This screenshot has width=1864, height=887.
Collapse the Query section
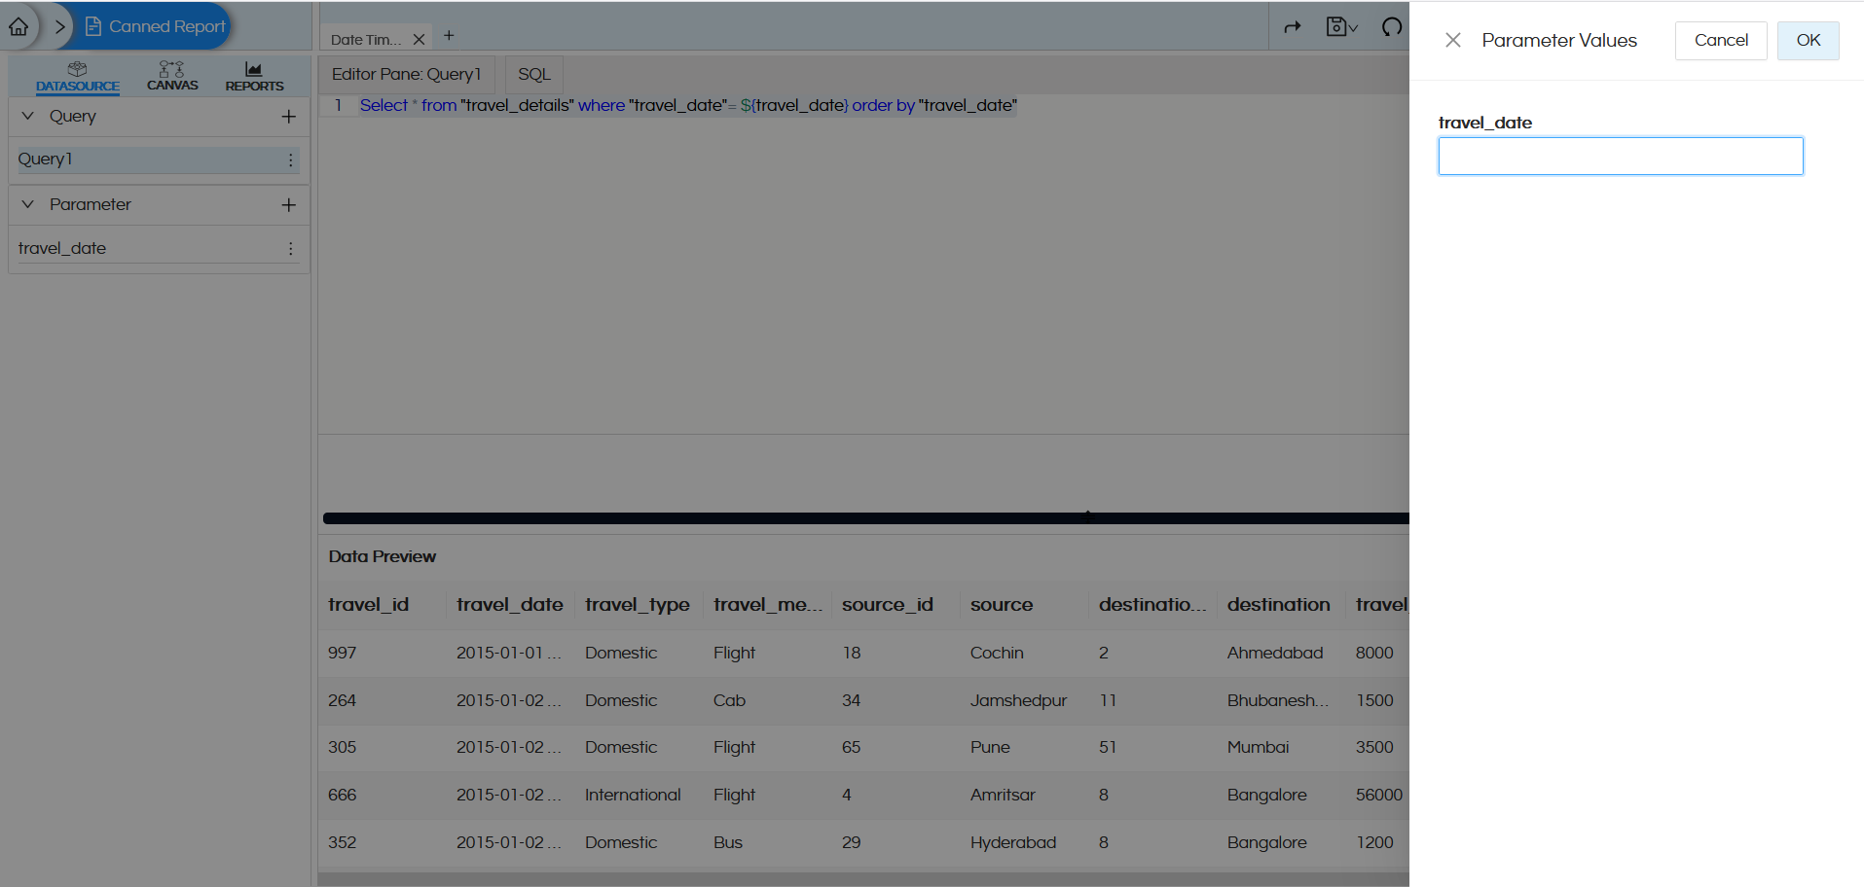click(x=26, y=116)
